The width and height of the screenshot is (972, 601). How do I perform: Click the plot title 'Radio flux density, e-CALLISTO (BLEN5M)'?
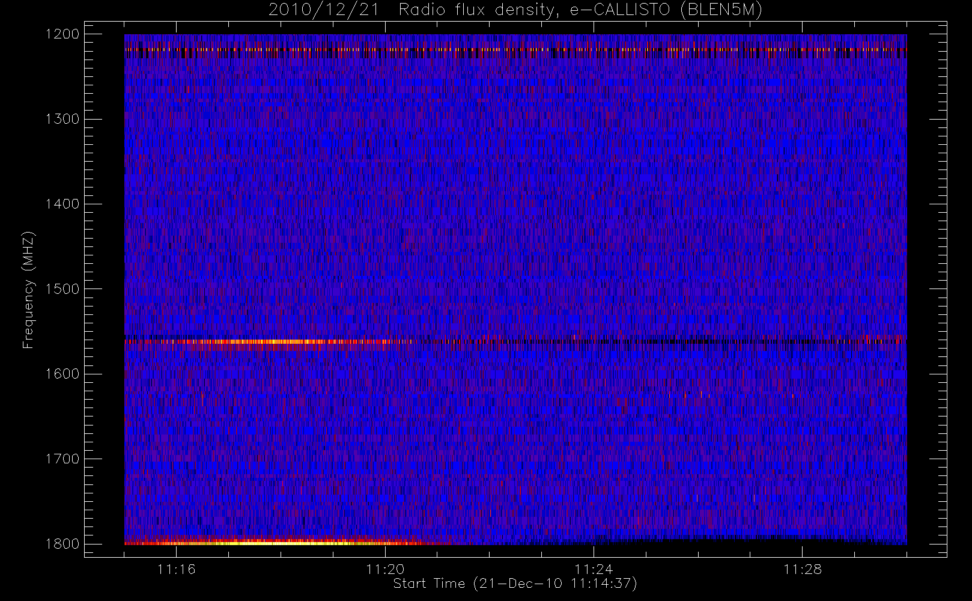click(580, 10)
